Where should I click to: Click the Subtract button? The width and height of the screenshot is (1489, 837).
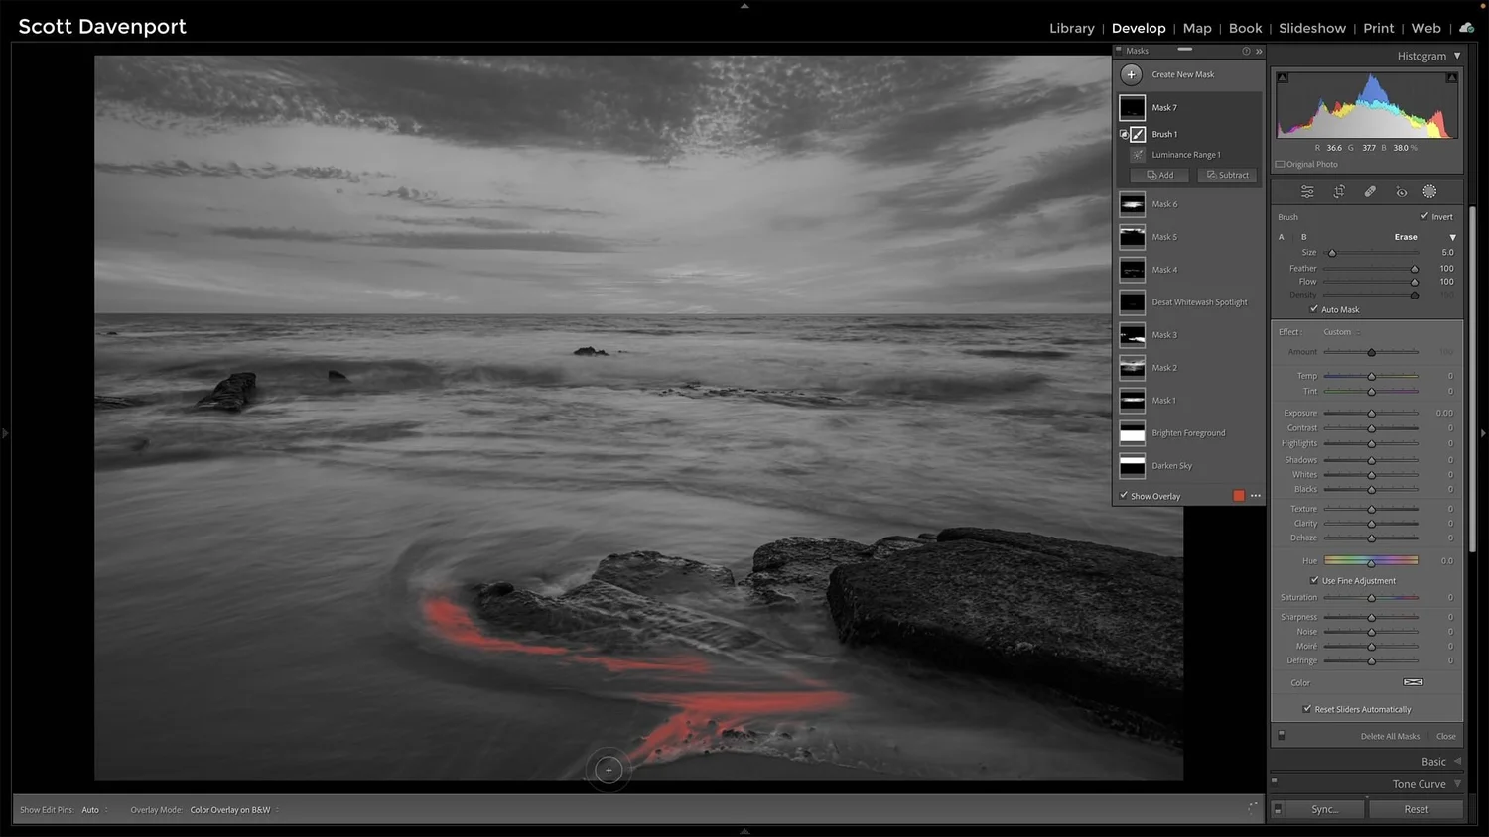[x=1226, y=175]
